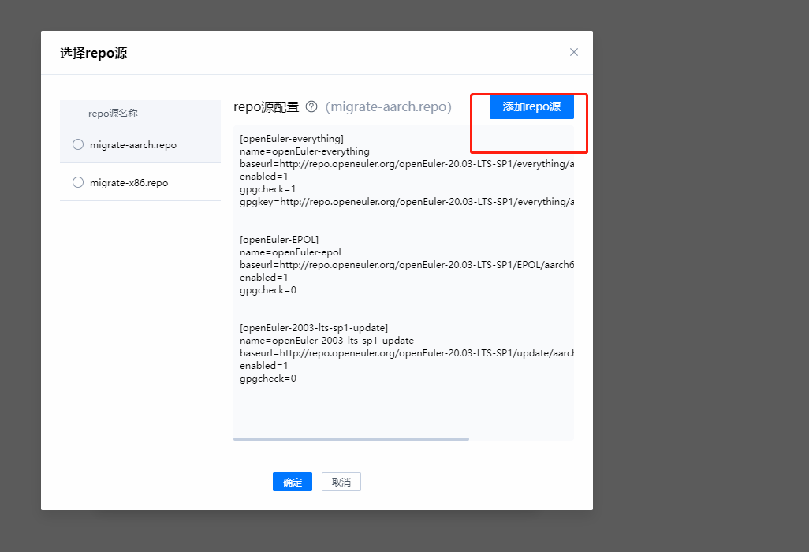Click the name=openEuler-2003-lts-sp1-update line
This screenshot has height=552, width=809.
[326, 341]
